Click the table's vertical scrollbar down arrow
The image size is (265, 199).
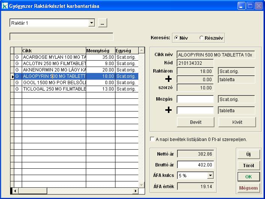click(x=141, y=185)
